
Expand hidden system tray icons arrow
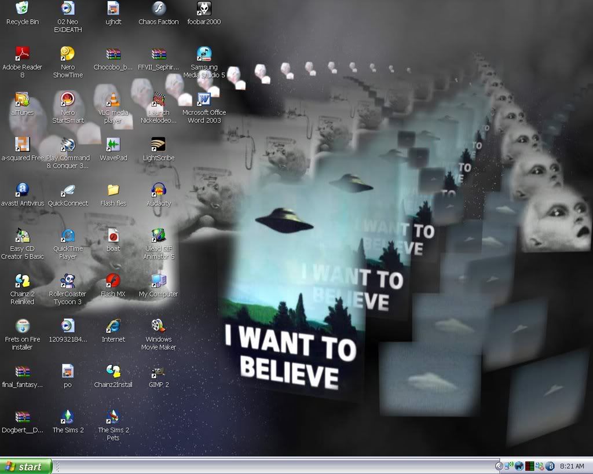pos(499,466)
